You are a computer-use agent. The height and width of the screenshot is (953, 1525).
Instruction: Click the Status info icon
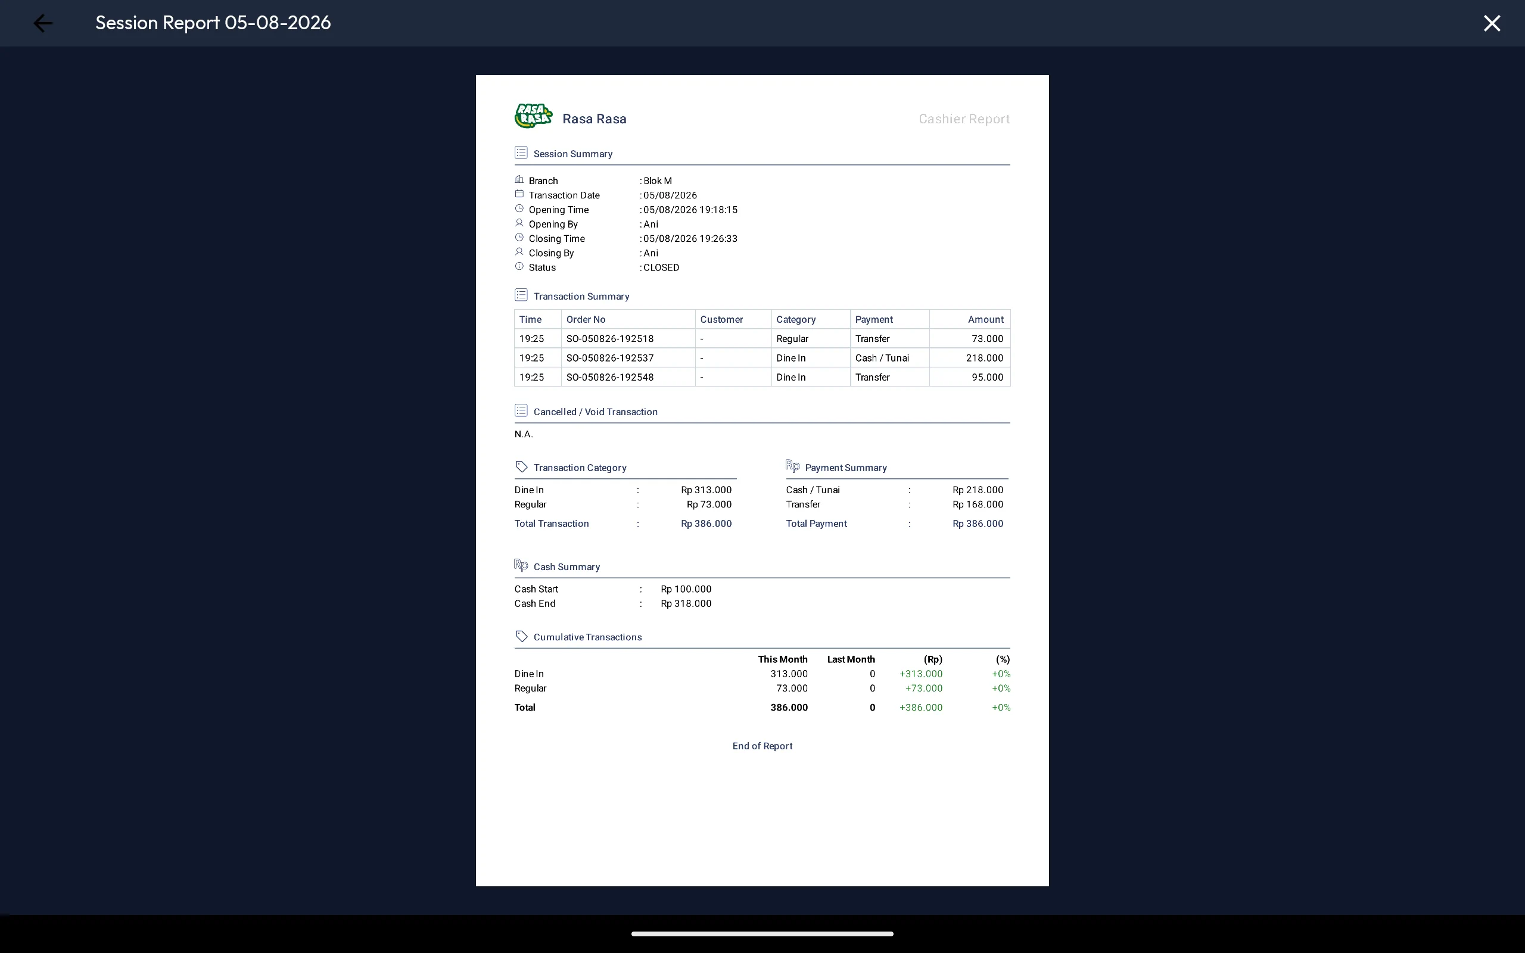click(x=519, y=267)
